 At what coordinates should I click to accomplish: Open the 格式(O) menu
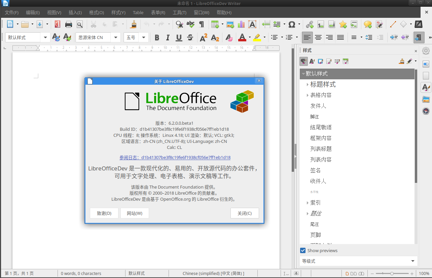[96, 12]
